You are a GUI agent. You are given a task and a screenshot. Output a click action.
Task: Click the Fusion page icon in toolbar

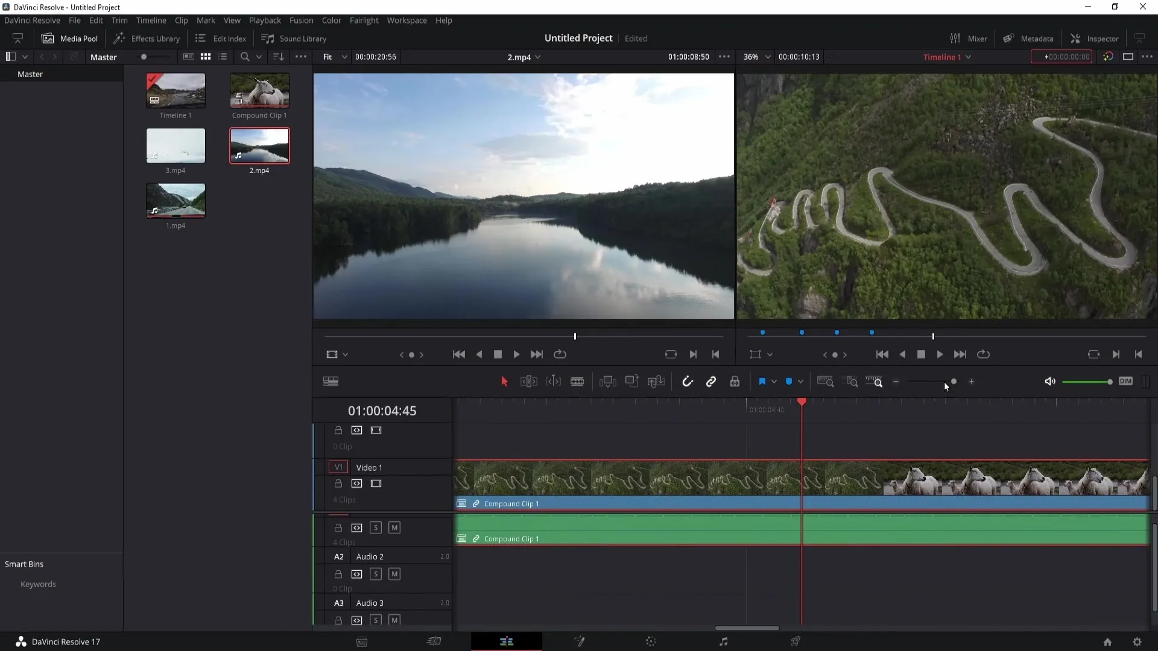[x=579, y=641]
